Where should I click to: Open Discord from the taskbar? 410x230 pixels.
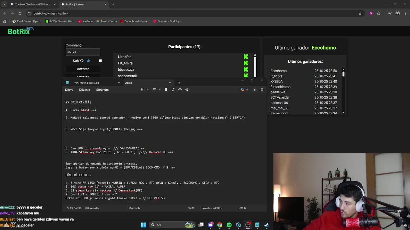[210, 225]
